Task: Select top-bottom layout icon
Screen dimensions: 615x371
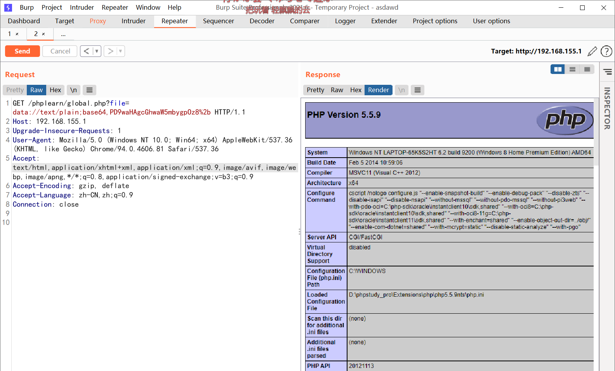Action: click(x=572, y=69)
